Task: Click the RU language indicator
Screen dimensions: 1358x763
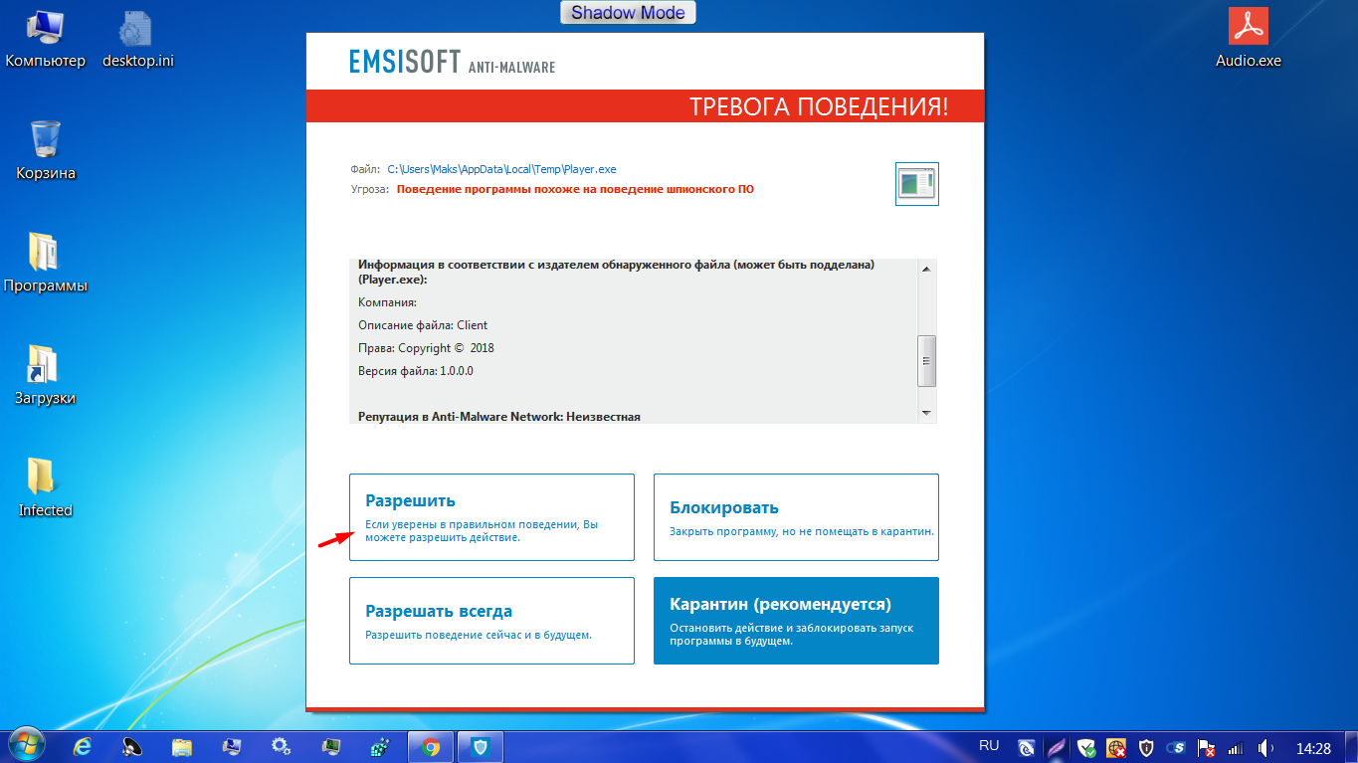Action: 989,745
